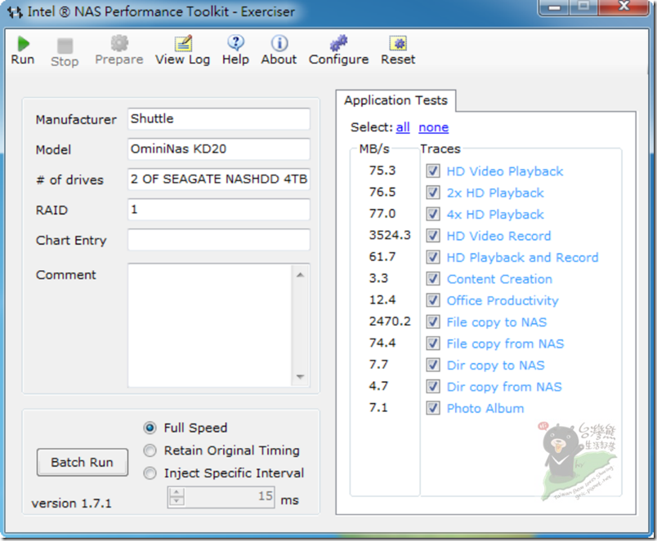Click the app icon in title bar
657x541 pixels.
(15, 12)
